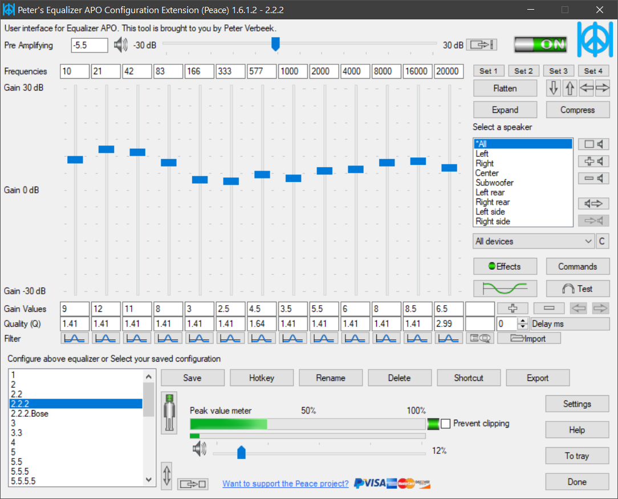Click the plus add-band button
This screenshot has width=618, height=499.
click(513, 308)
